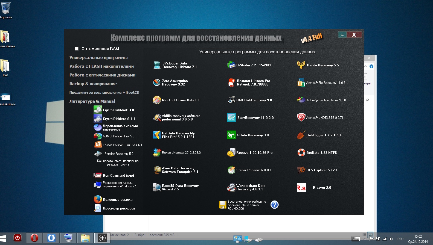The image size is (433, 245).
Task: Enable the Оптимизация RAM checkbox
Action: click(x=77, y=49)
